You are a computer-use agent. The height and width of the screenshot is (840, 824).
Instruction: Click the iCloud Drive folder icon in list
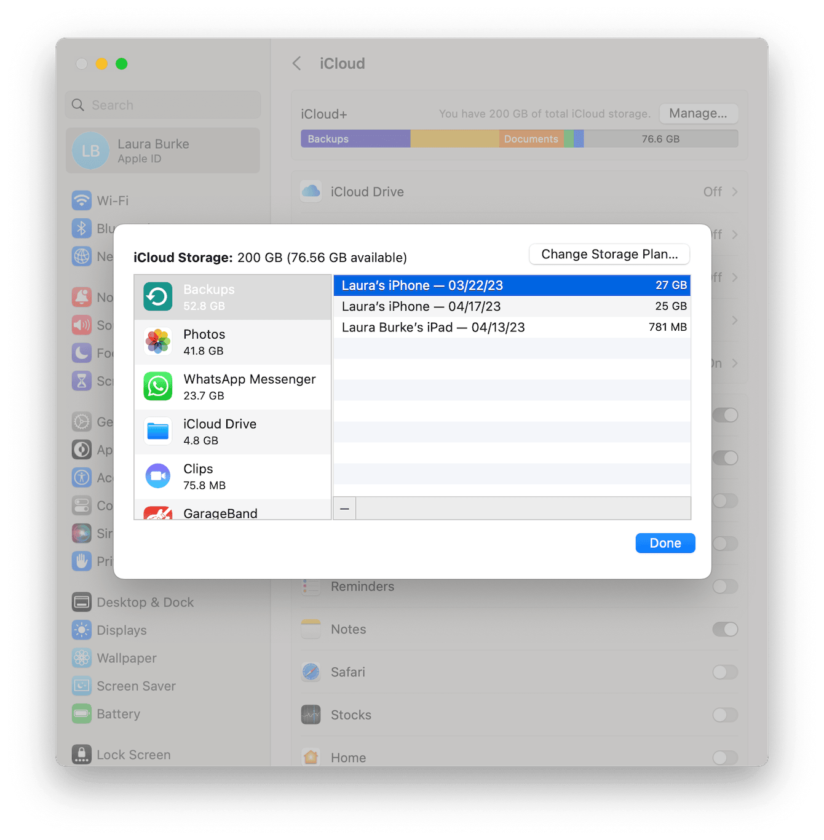(x=158, y=432)
